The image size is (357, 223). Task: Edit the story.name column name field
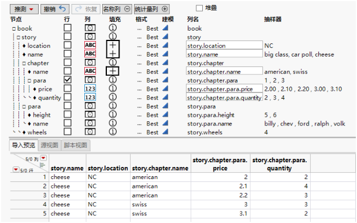224,54
